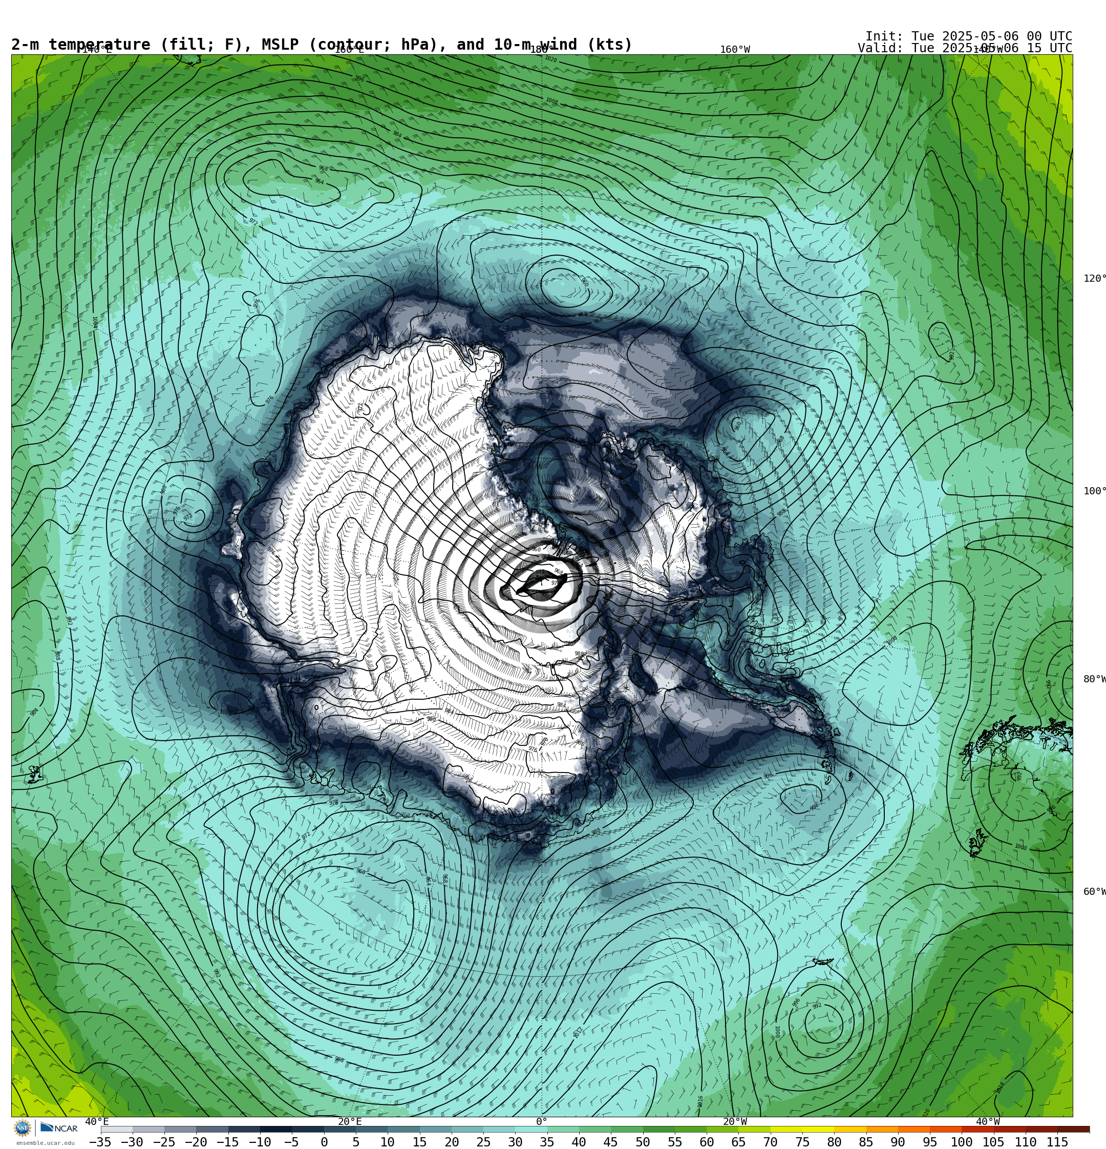Viewport: 1106px width, 1149px height.
Task: Click the colorbar tick label -10
Action: coord(260,1142)
